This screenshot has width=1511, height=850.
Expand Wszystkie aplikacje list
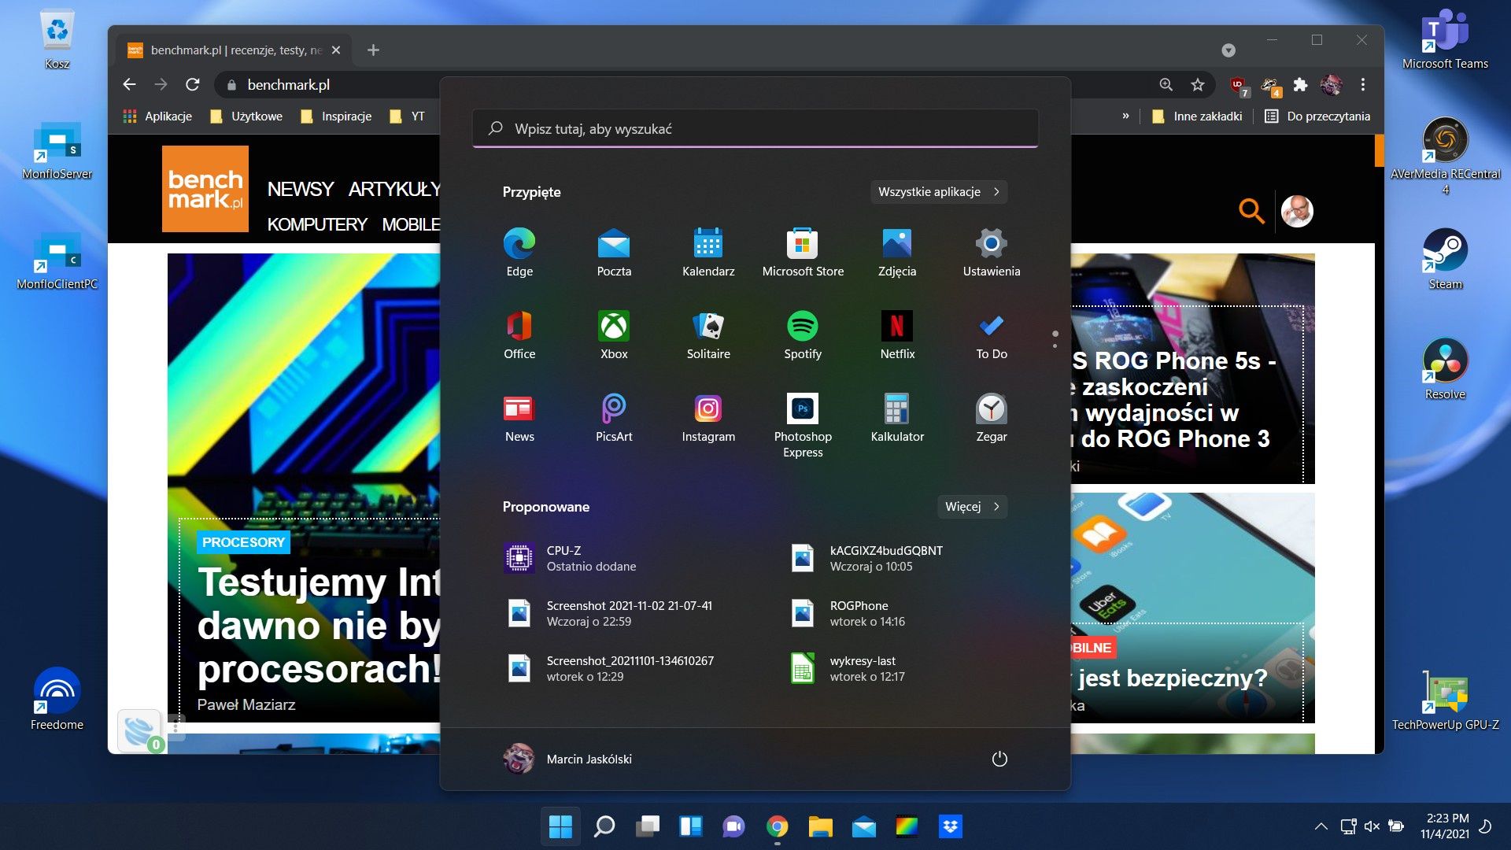tap(939, 192)
